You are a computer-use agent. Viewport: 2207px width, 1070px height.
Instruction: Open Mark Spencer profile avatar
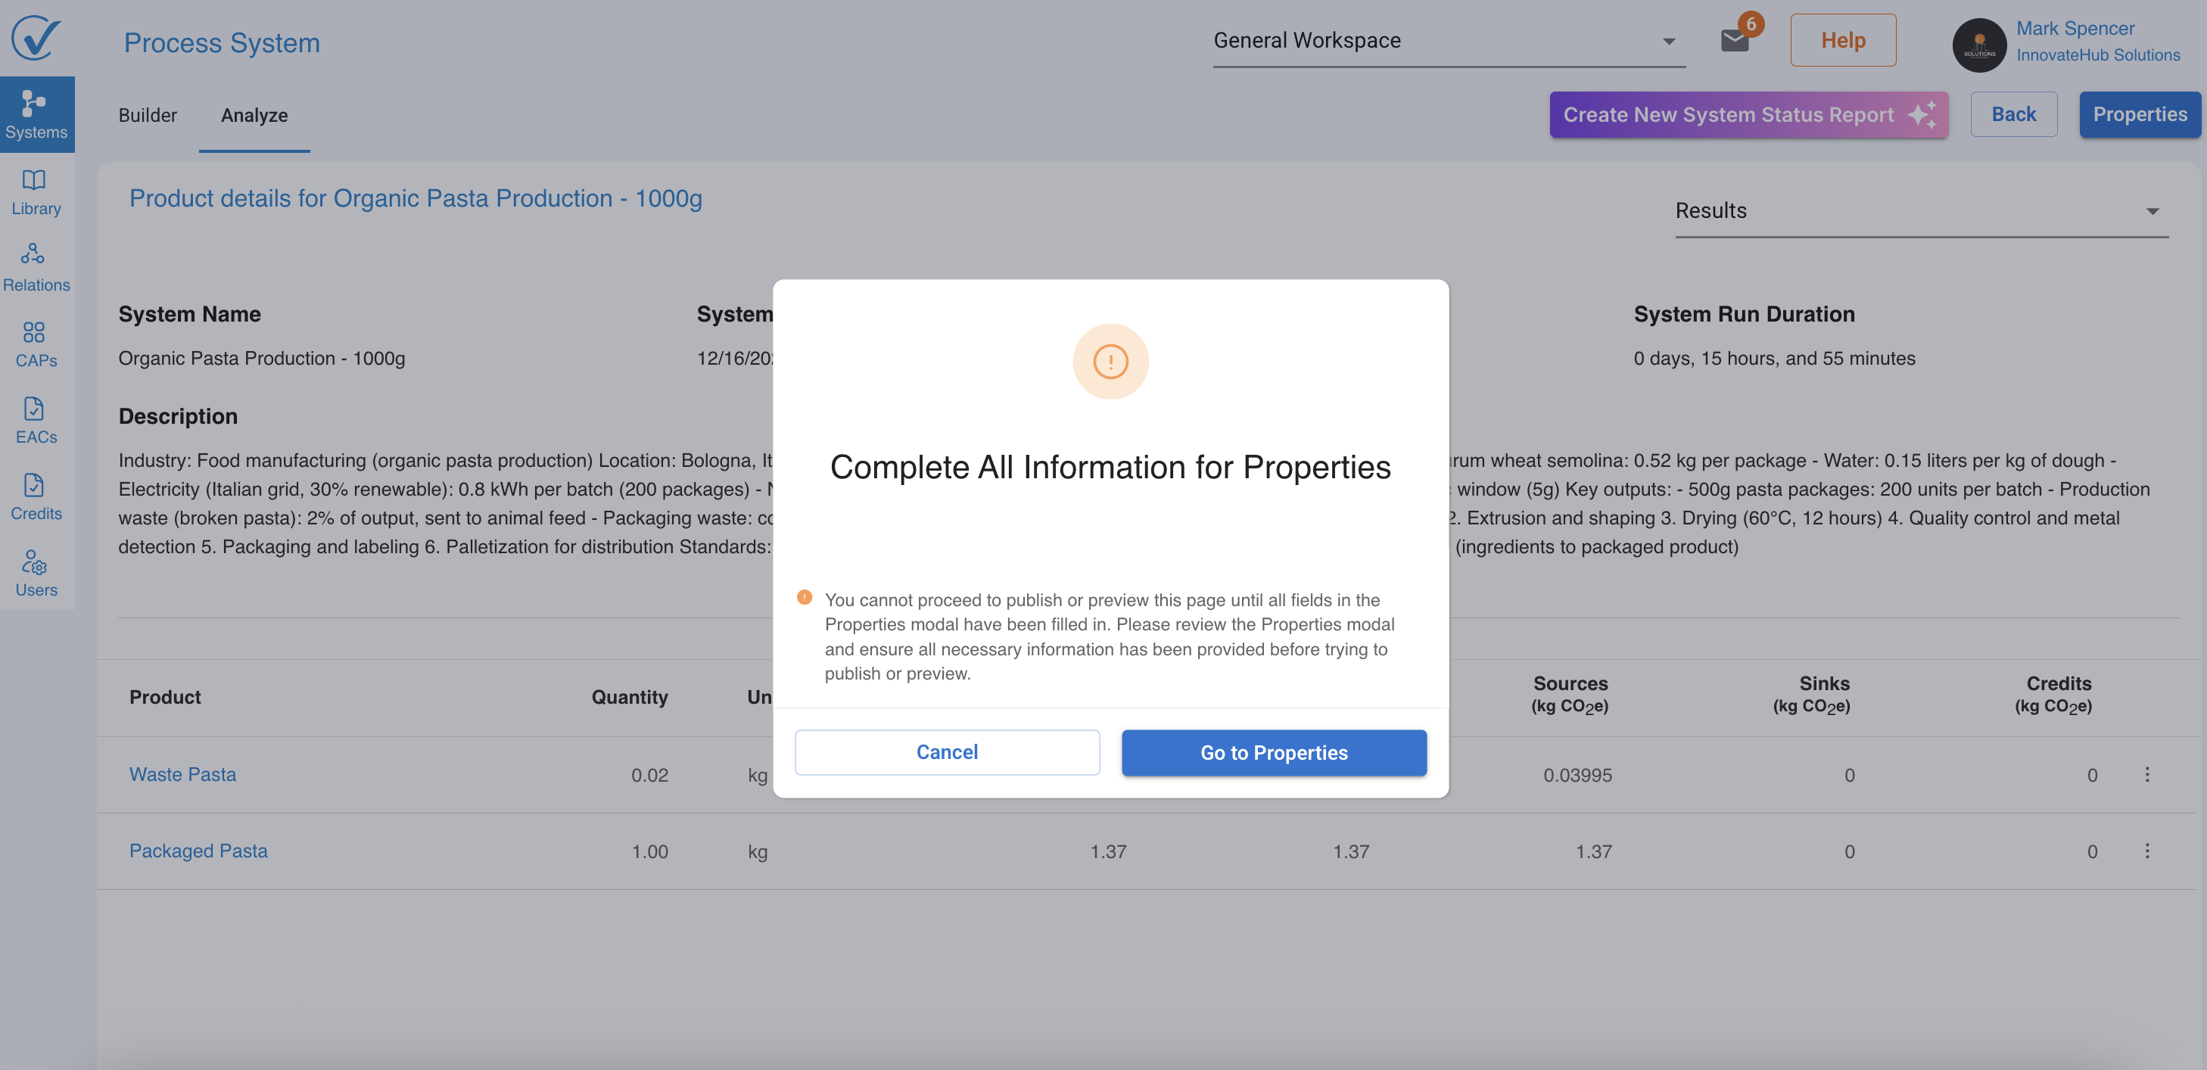[x=1978, y=45]
